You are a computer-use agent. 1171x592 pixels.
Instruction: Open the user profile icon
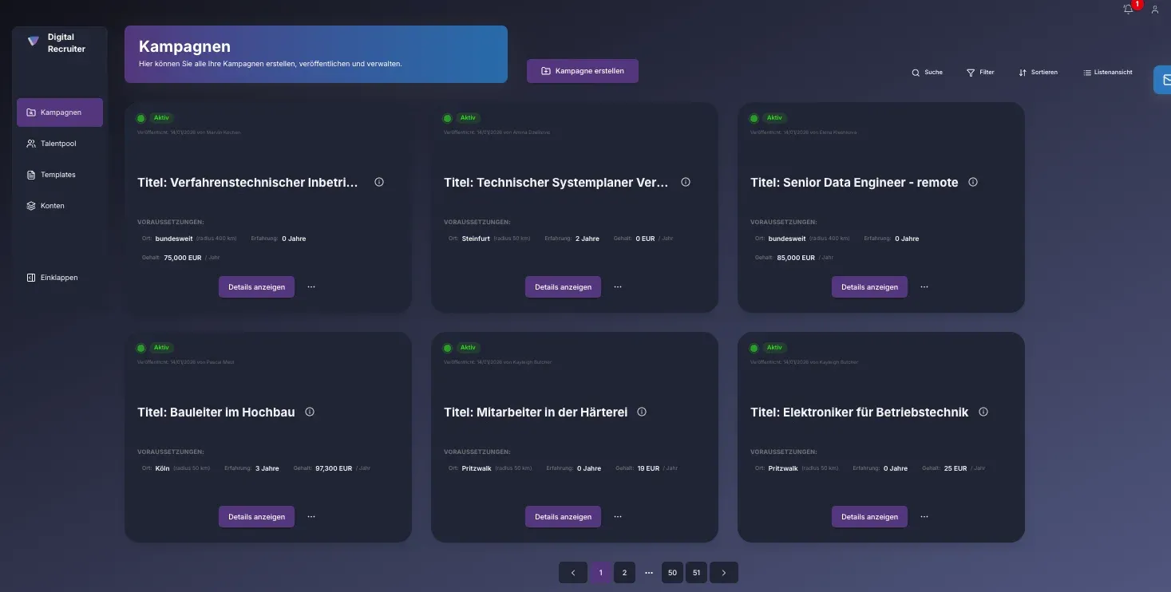1154,9
